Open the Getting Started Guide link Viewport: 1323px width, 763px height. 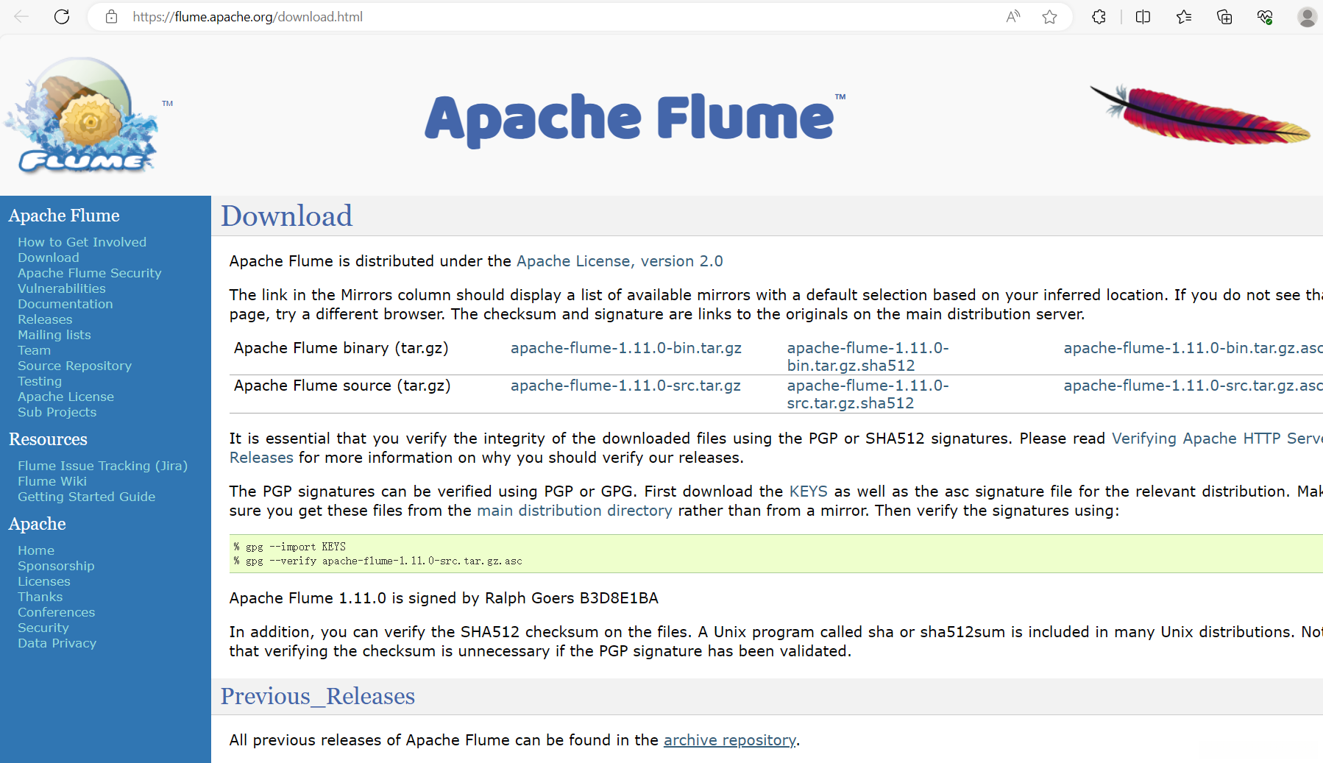click(x=86, y=497)
